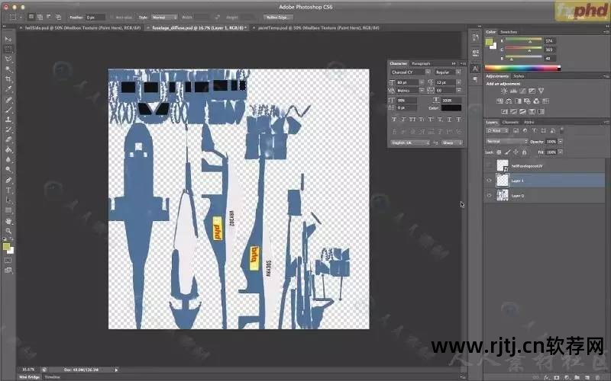Toggle Strikethrough in Character panel

coord(459,120)
